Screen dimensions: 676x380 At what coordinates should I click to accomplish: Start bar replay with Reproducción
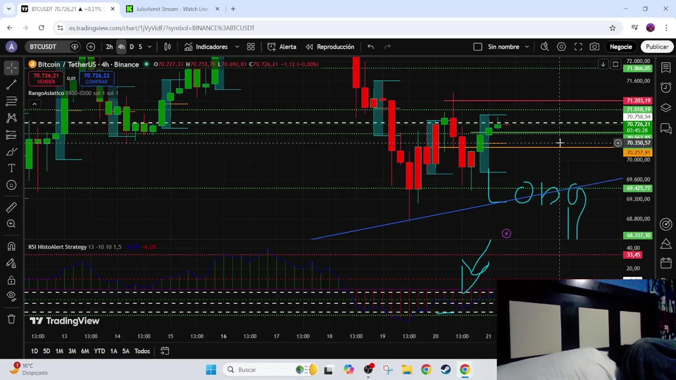[x=330, y=47]
